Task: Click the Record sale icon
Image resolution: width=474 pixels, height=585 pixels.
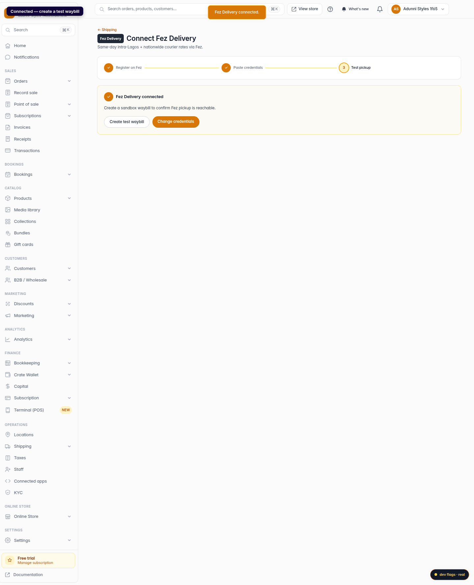Action: (8, 93)
